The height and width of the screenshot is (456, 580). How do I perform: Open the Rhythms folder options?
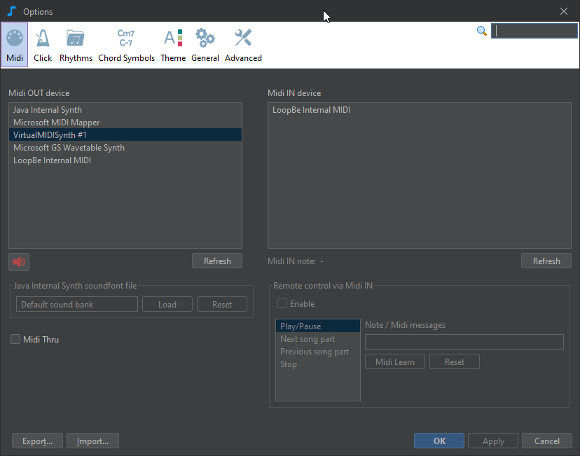(x=76, y=45)
